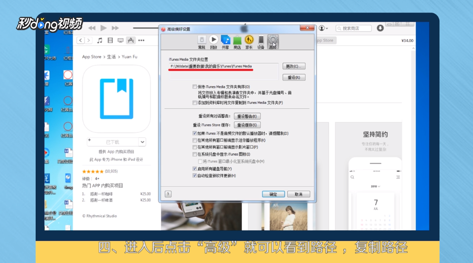Click the 感谢一杯咖啡 in-app purchase row
This screenshot has height=263, width=473.
point(116,194)
